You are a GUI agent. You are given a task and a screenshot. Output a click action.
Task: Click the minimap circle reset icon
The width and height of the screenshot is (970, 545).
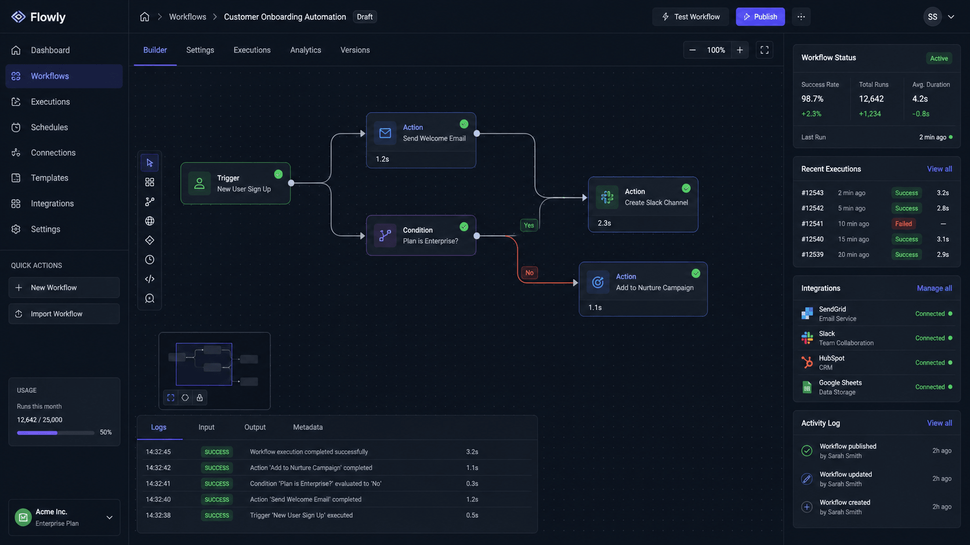click(185, 398)
